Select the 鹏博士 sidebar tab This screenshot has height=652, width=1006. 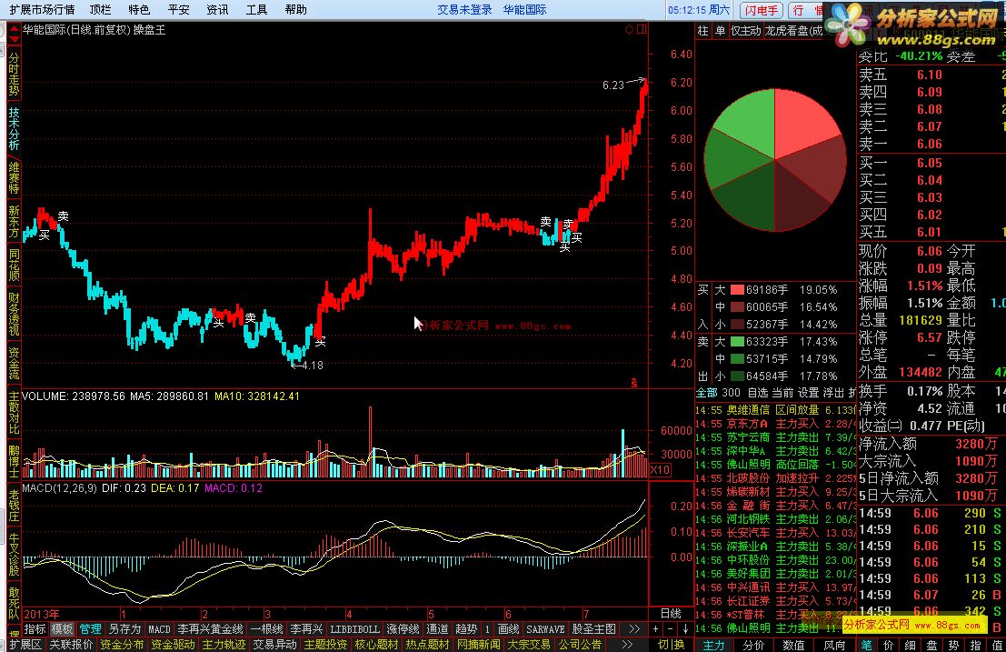[x=14, y=461]
